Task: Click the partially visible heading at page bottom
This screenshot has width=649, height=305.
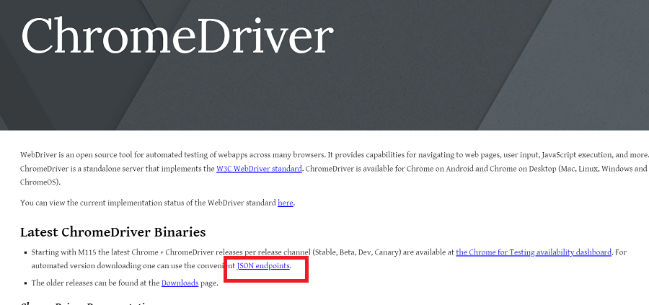Action: [x=87, y=302]
